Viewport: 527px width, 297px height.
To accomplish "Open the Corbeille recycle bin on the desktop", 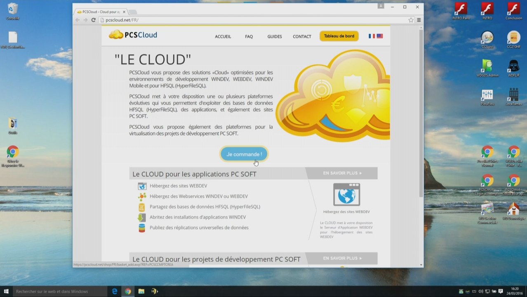I will tap(13, 11).
